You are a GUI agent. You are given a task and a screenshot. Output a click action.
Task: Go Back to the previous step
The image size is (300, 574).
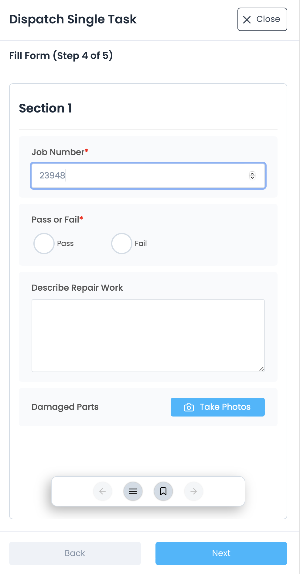coord(75,553)
